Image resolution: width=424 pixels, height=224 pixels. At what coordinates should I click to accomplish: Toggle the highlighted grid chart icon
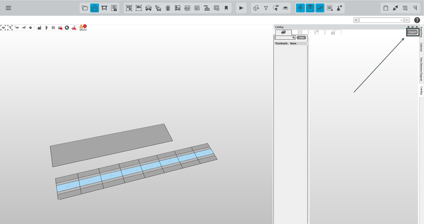point(320,8)
